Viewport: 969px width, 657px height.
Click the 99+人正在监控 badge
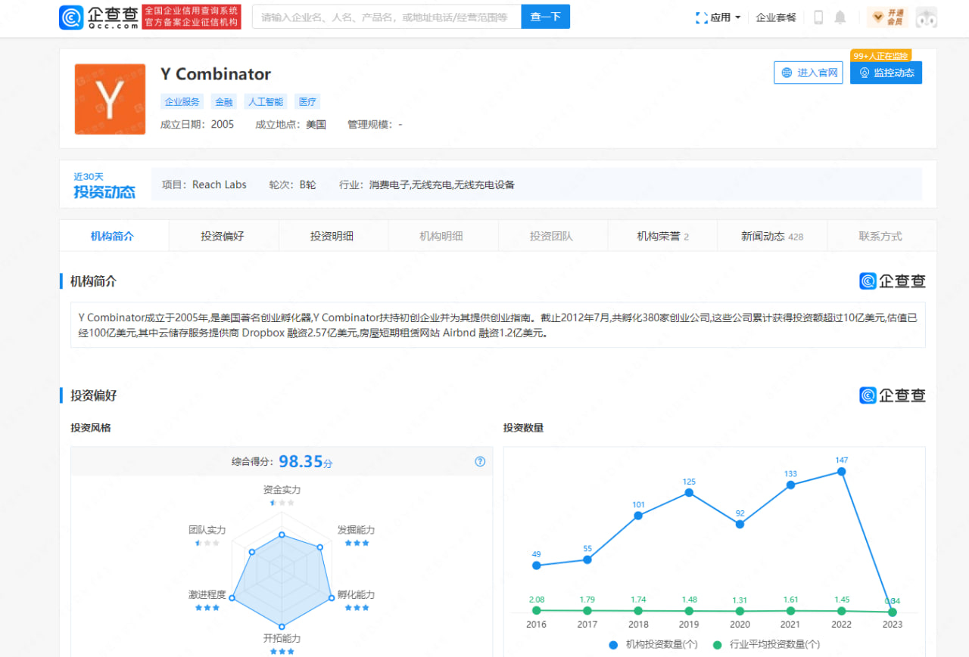pos(881,56)
